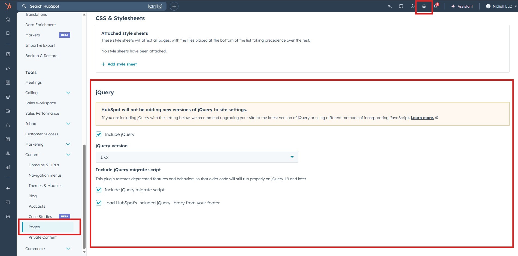
Task: Open the Themes & Modules settings
Action: coord(46,186)
